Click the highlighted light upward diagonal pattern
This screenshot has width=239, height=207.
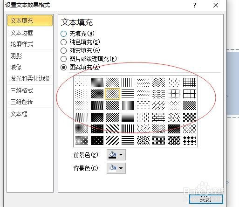pyautogui.click(x=112, y=94)
